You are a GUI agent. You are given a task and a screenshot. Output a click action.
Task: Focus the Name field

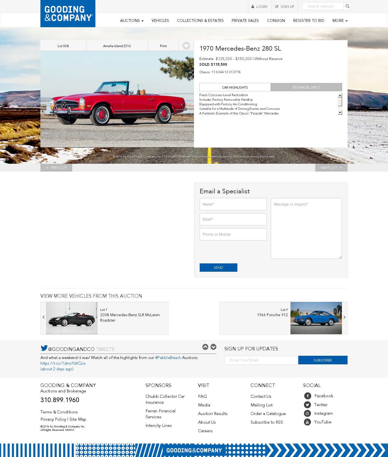pyautogui.click(x=233, y=204)
